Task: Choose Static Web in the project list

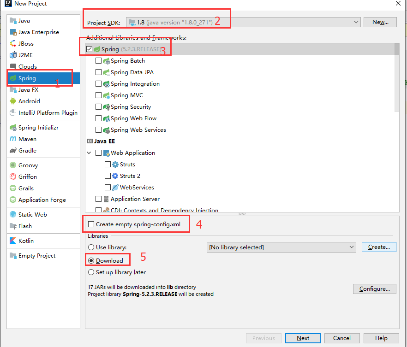Action: (33, 214)
